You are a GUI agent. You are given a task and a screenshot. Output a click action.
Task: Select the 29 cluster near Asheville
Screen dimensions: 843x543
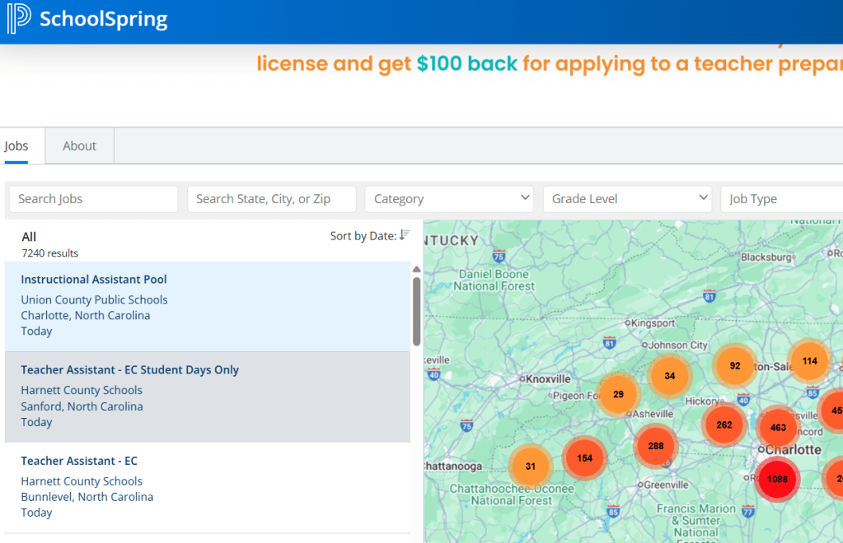point(618,395)
